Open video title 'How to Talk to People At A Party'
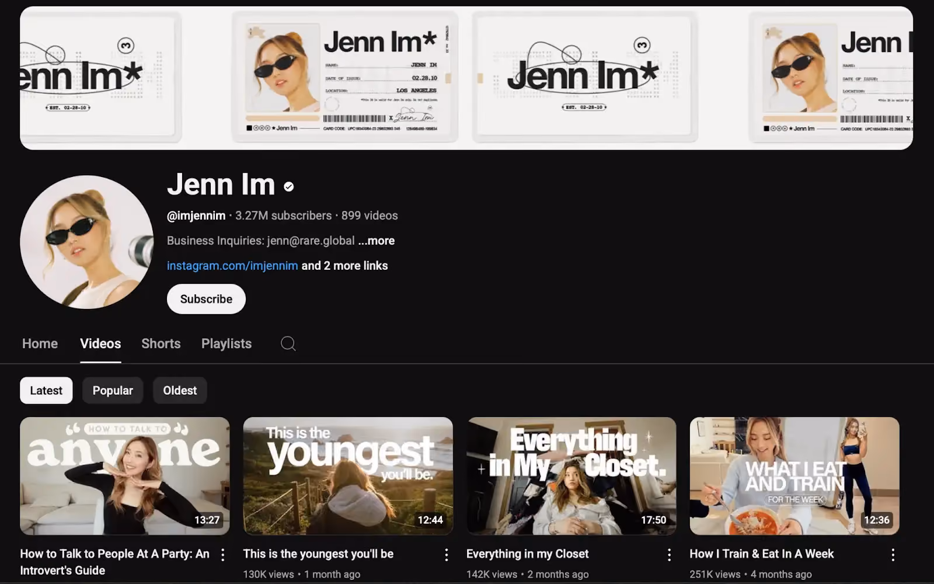 pyautogui.click(x=115, y=562)
